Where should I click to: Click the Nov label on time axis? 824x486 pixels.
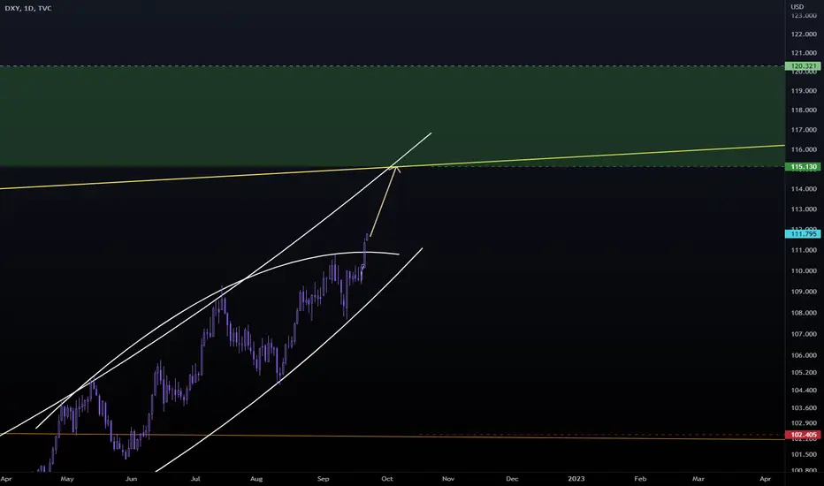pyautogui.click(x=447, y=479)
